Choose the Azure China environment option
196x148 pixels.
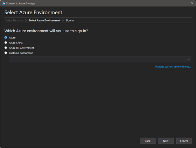(x=6, y=43)
